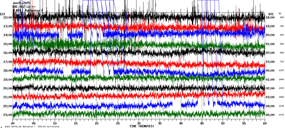Screen dimensions: 285x130
Task: Click the ROC HHZ LD station header
Action: (24, 7)
